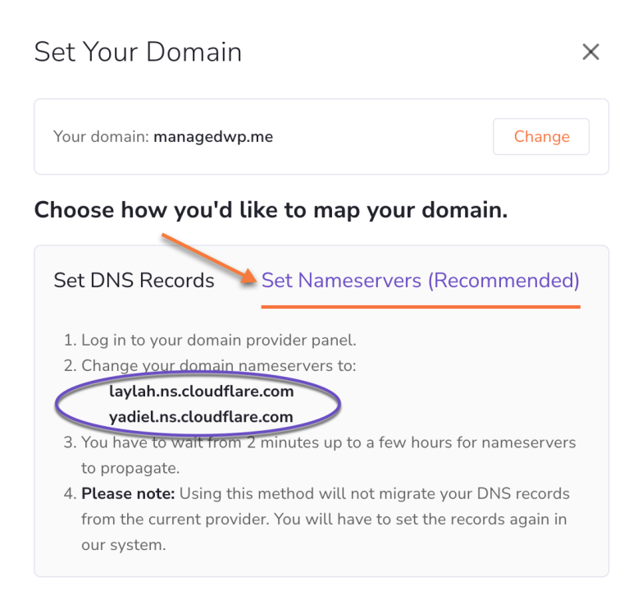Click the "our system." line ending step 4

coord(123,544)
